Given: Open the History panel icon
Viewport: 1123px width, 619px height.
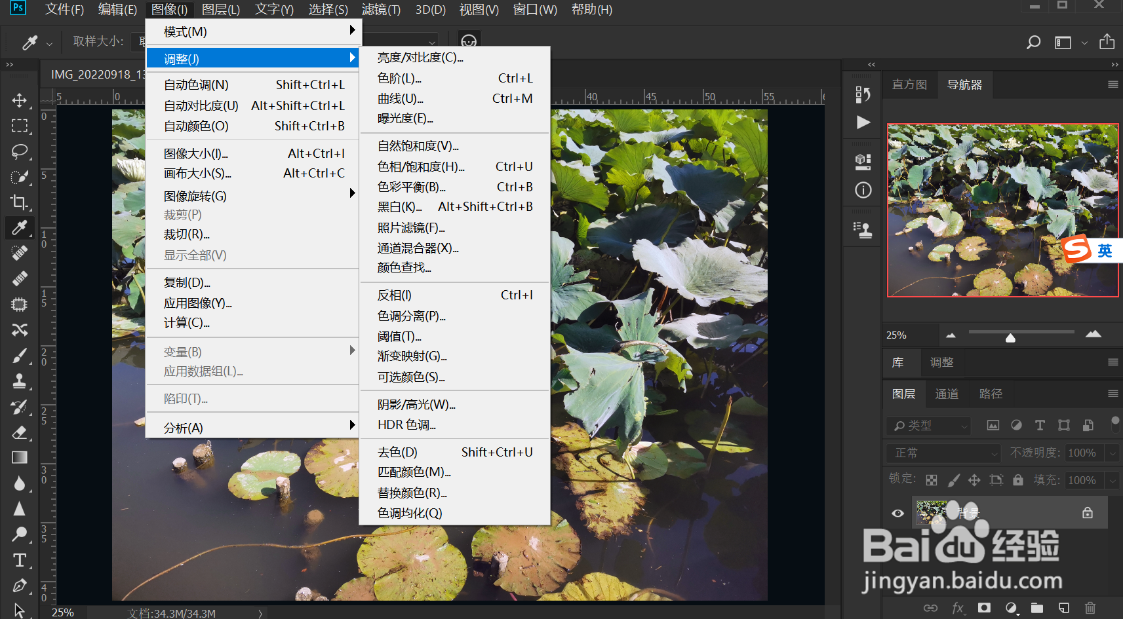Looking at the screenshot, I should (863, 94).
